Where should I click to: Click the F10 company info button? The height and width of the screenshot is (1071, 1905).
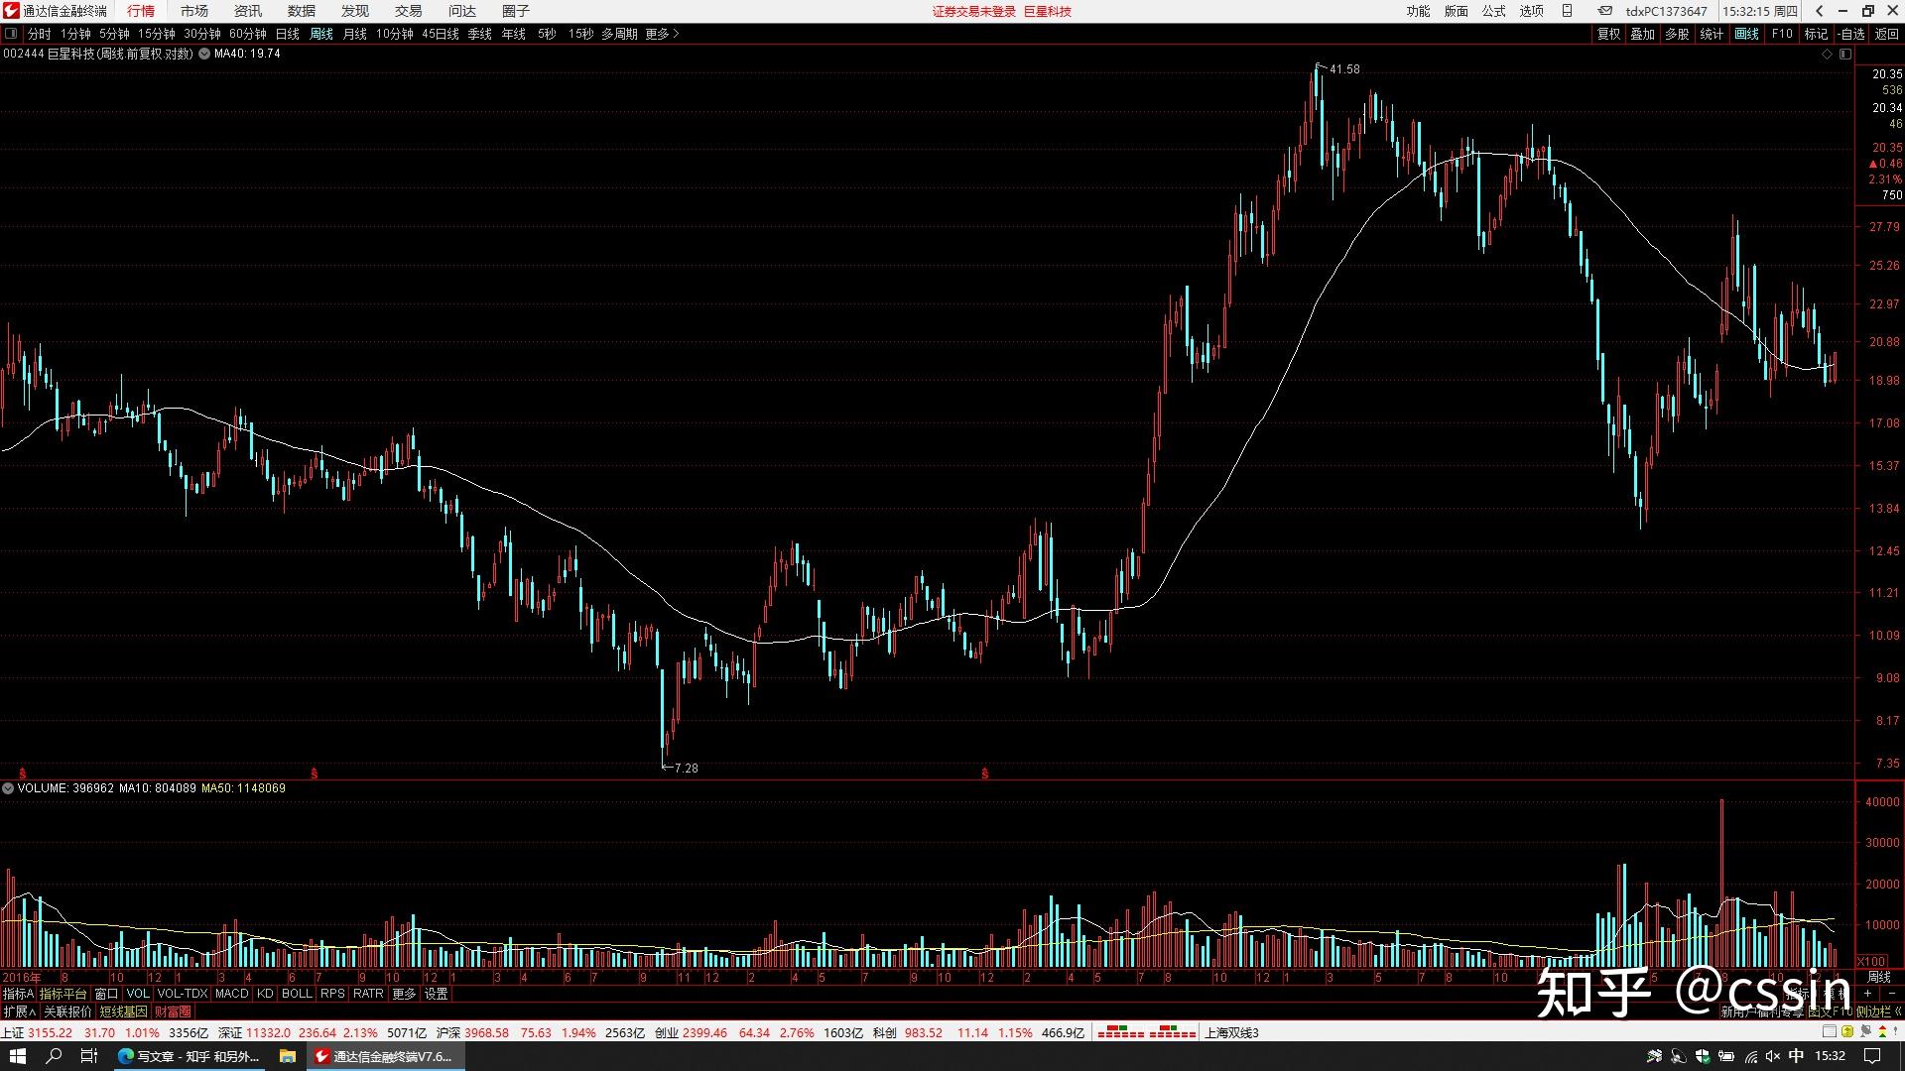click(x=1782, y=34)
